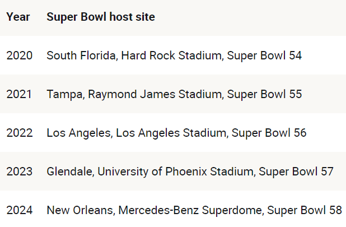Click the Super Bowl 56 text
346x227 pixels.
[269, 133]
